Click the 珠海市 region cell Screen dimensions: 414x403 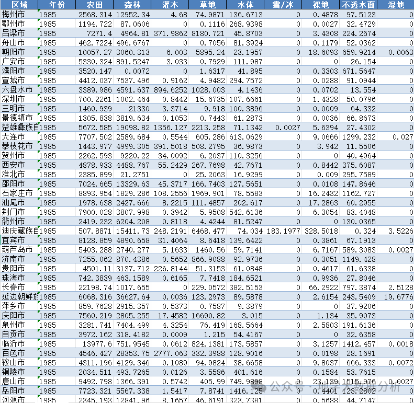coord(19,278)
